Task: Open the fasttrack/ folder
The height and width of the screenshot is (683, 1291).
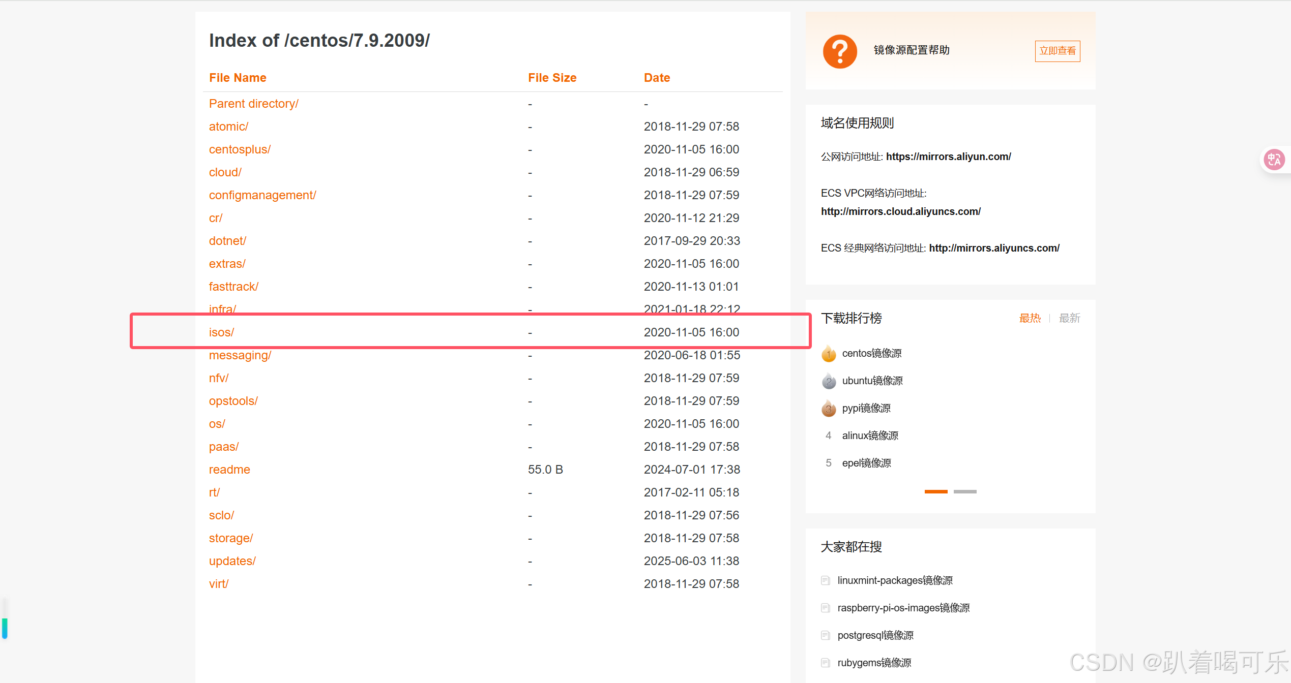Action: click(233, 287)
